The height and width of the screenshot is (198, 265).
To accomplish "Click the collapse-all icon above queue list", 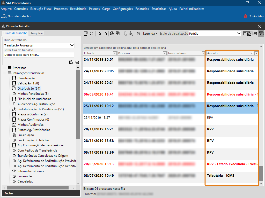I will [x=77, y=62].
